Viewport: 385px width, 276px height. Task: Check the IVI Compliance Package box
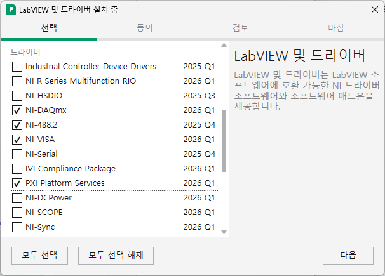[17, 169]
